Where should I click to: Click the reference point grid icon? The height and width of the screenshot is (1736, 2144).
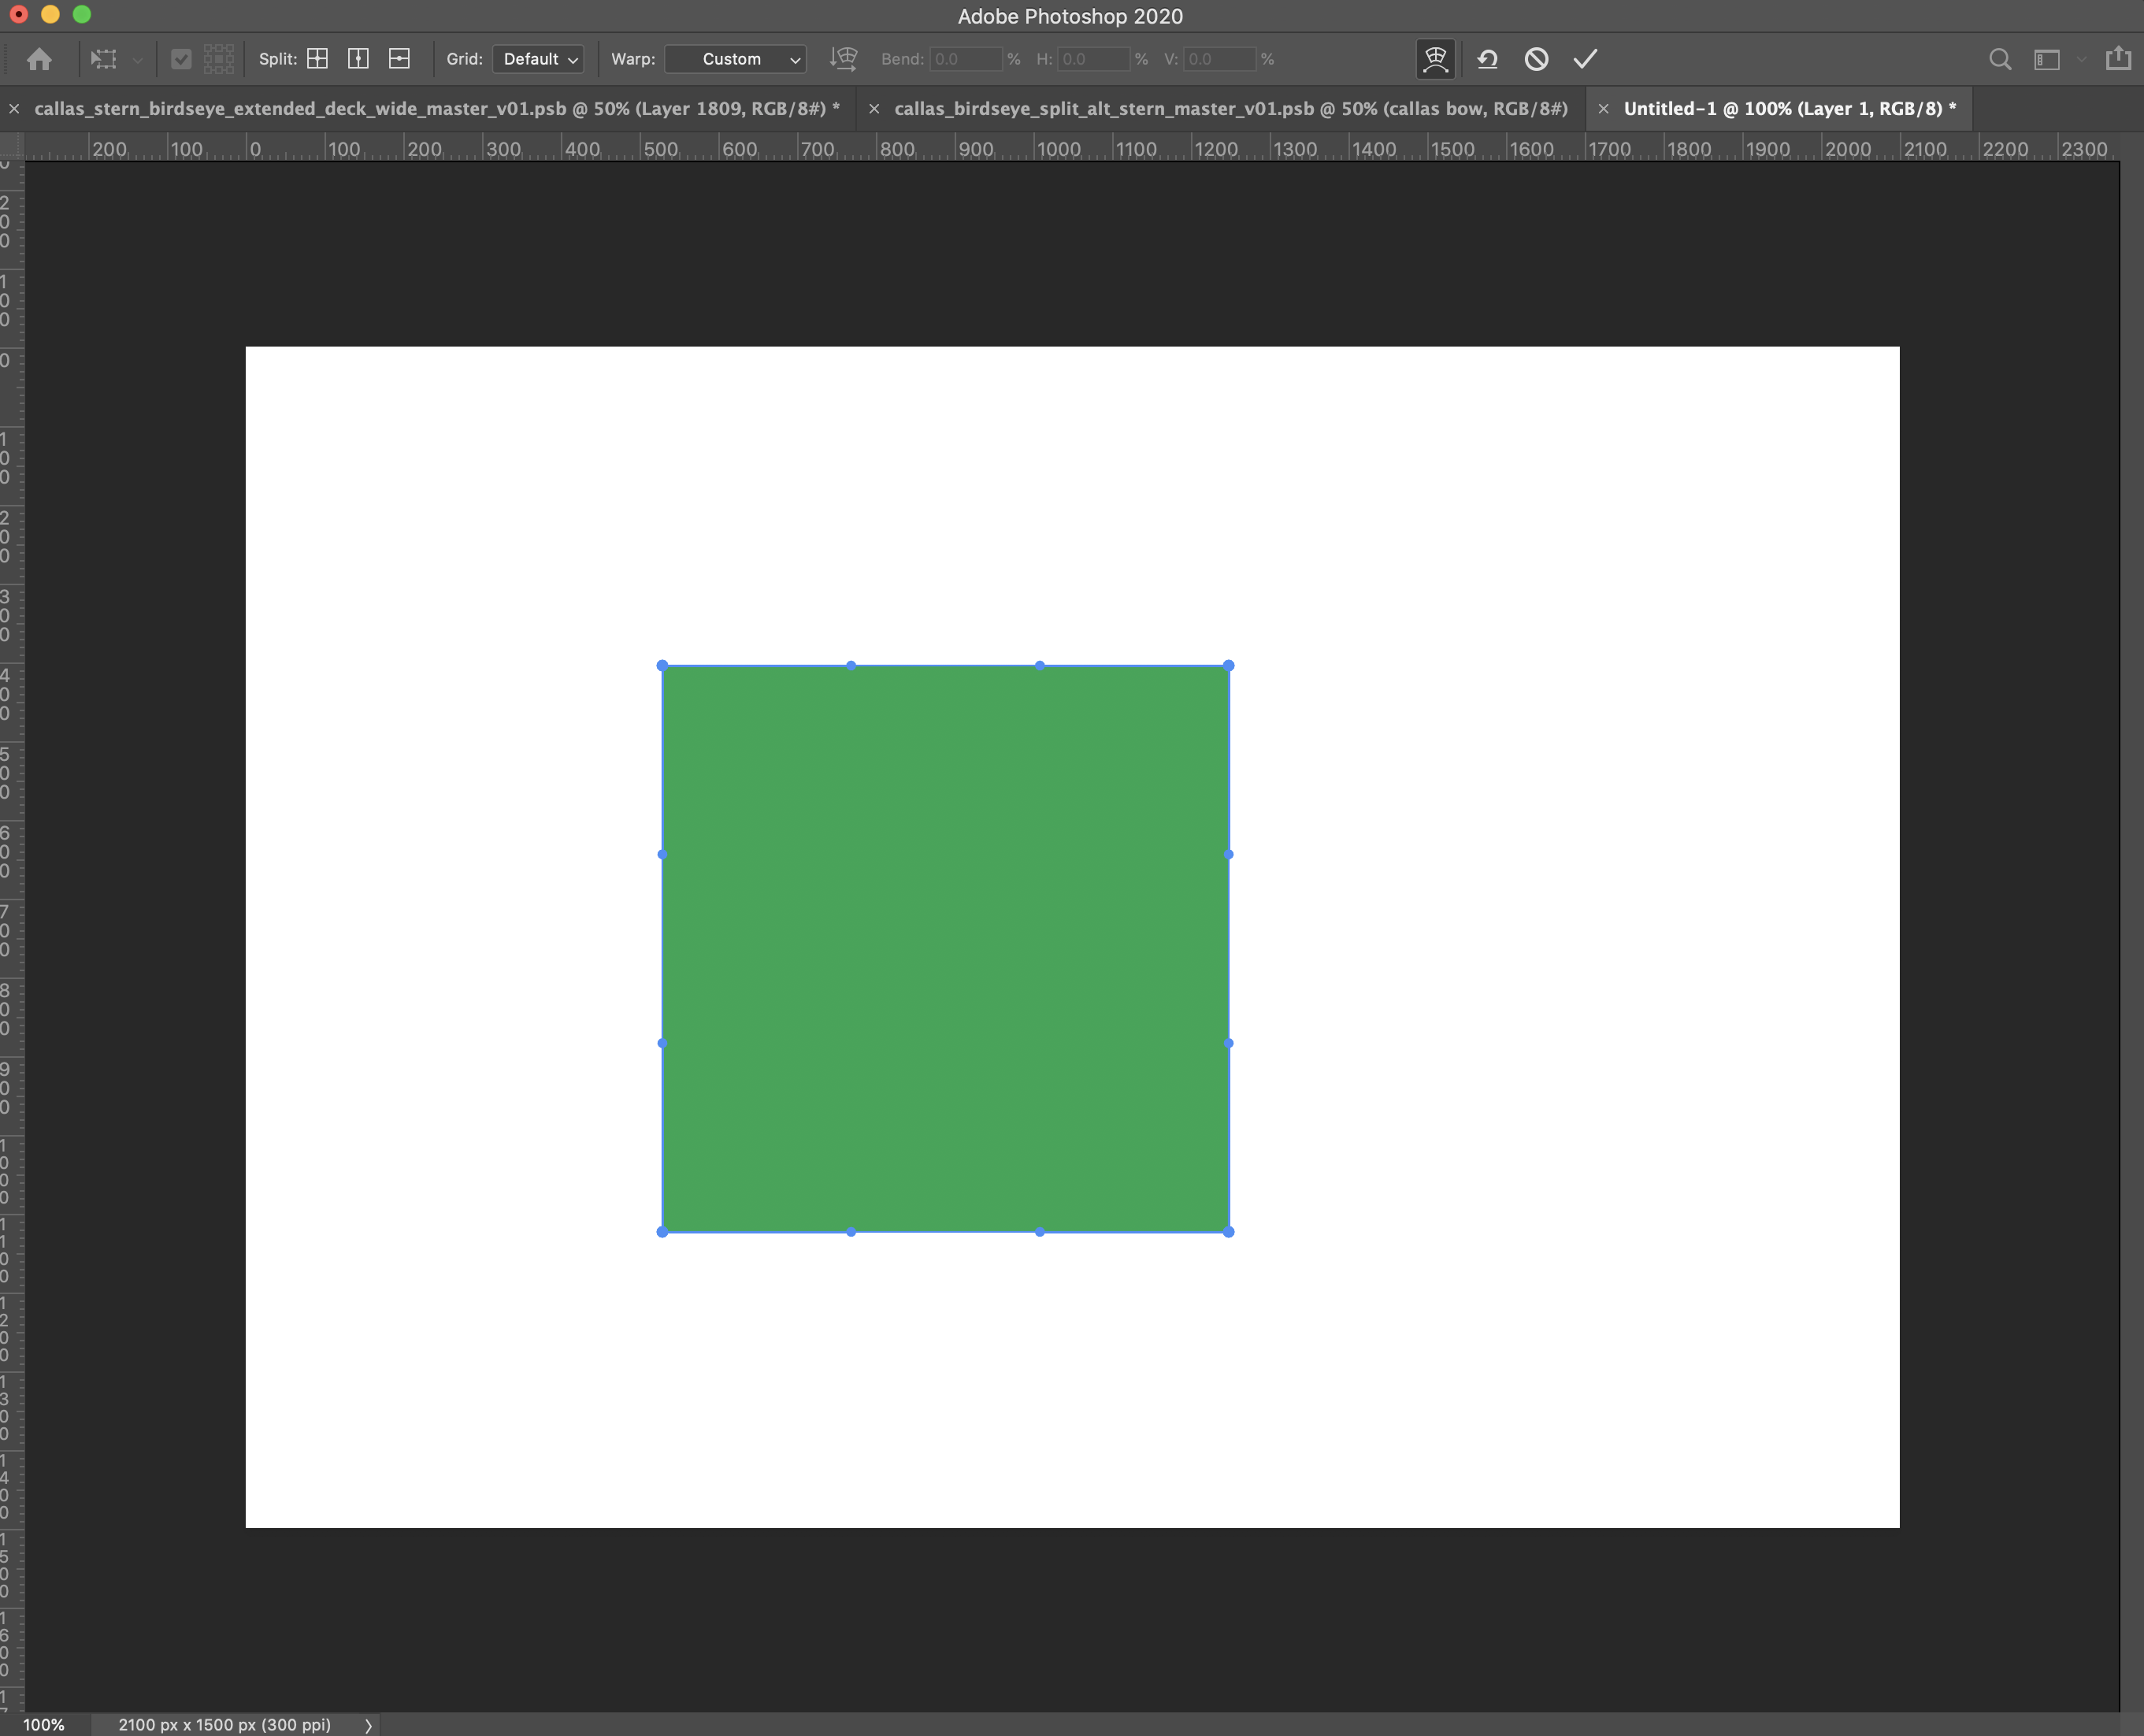[218, 59]
